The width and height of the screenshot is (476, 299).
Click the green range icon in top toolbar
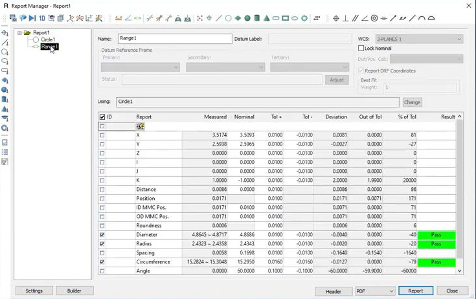[x=137, y=18]
